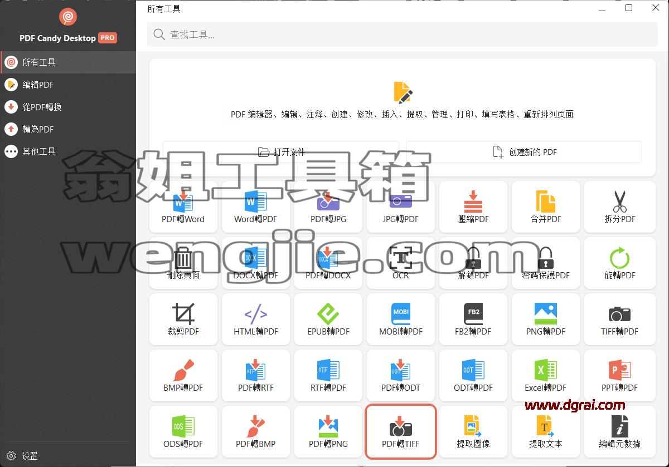Open the JPG轉PDF tool
This screenshot has width=669, height=467.
pyautogui.click(x=401, y=207)
